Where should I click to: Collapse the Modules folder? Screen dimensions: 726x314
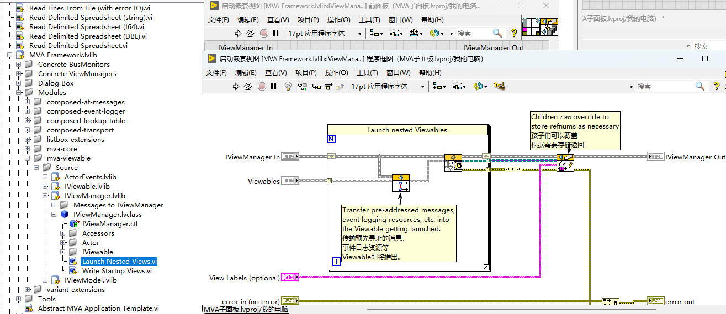[19, 92]
